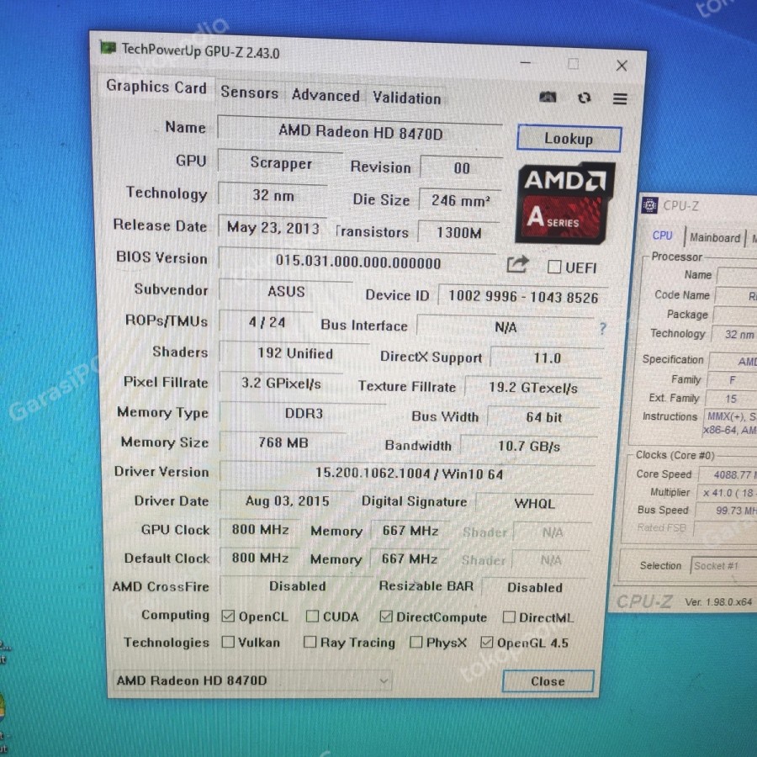Toggle the OpenGL 4.5 checkbox
The height and width of the screenshot is (757, 757).
click(487, 642)
